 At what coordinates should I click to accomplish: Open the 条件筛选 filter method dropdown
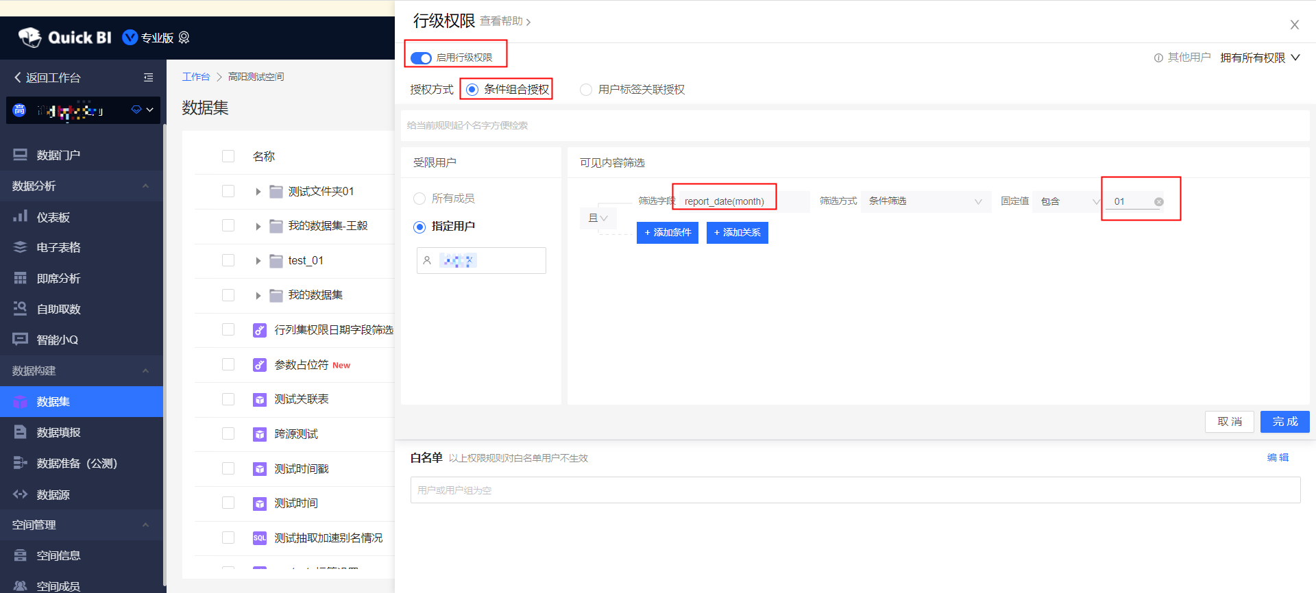point(925,201)
